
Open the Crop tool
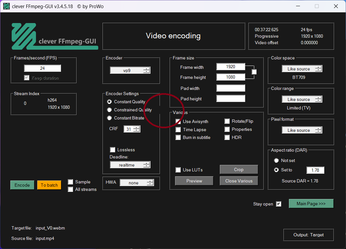coord(239,169)
